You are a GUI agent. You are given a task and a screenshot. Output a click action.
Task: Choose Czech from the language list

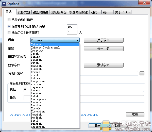[55, 54]
